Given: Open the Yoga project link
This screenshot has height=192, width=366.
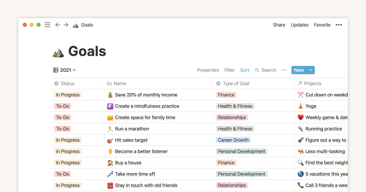Looking at the screenshot, I should 311,106.
